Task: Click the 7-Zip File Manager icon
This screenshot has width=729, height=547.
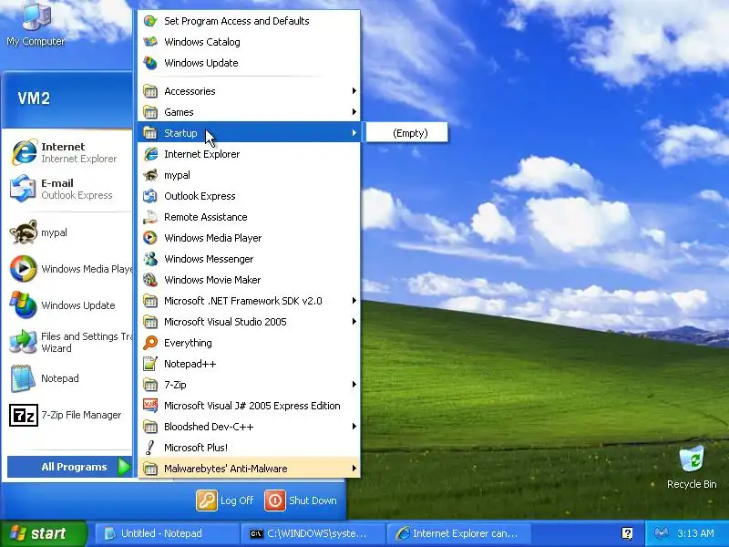Action: (24, 415)
